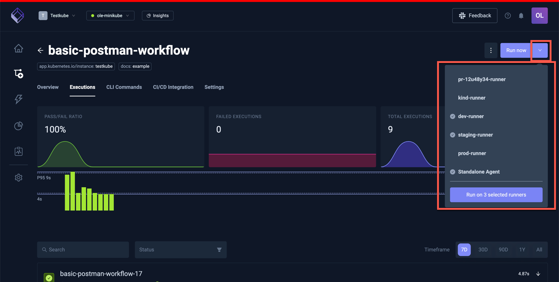Open the three-dot overflow menu
This screenshot has width=559, height=282.
tap(491, 50)
